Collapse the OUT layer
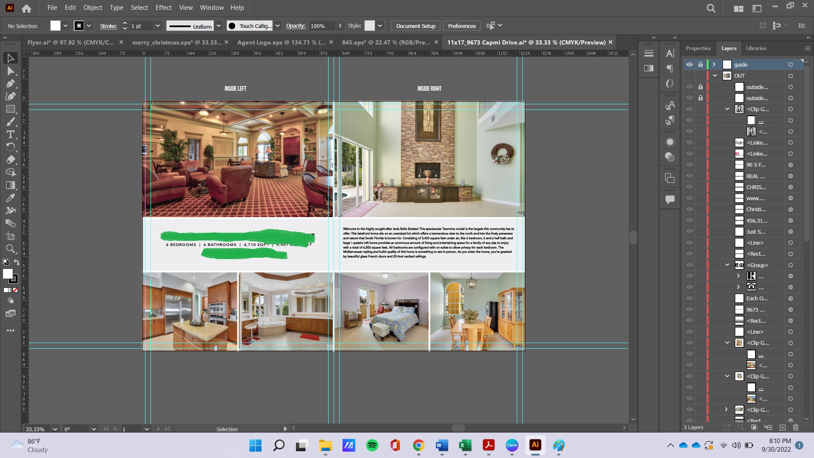This screenshot has width=814, height=458. tap(715, 75)
